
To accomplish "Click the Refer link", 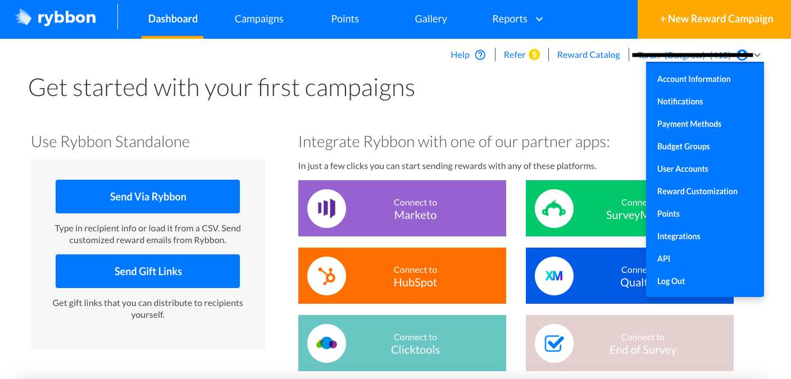I will pos(515,55).
